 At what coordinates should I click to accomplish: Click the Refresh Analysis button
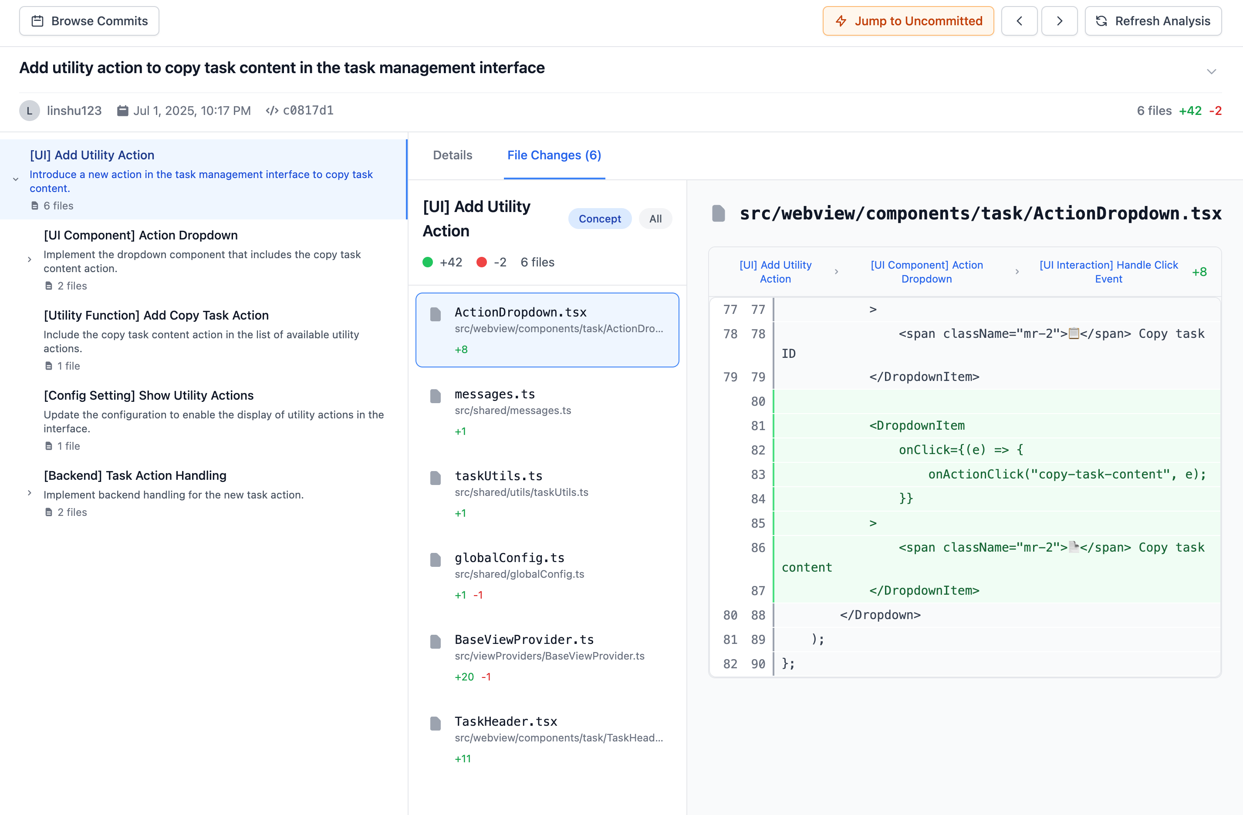pos(1153,21)
